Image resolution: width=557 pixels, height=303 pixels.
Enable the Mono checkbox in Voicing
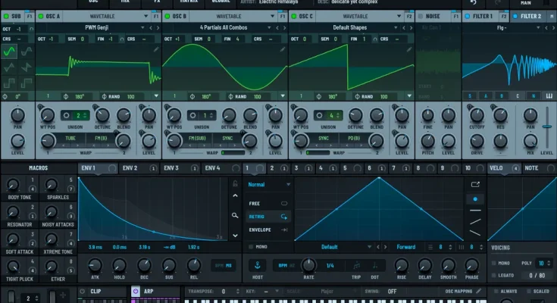click(x=495, y=264)
